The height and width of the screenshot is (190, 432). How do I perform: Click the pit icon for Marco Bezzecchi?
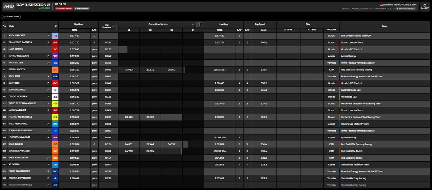48,56
